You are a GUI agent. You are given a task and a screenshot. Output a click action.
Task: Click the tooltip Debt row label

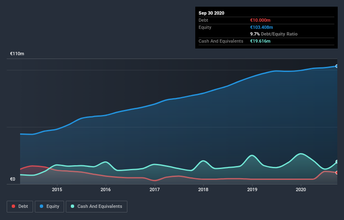(x=203, y=20)
